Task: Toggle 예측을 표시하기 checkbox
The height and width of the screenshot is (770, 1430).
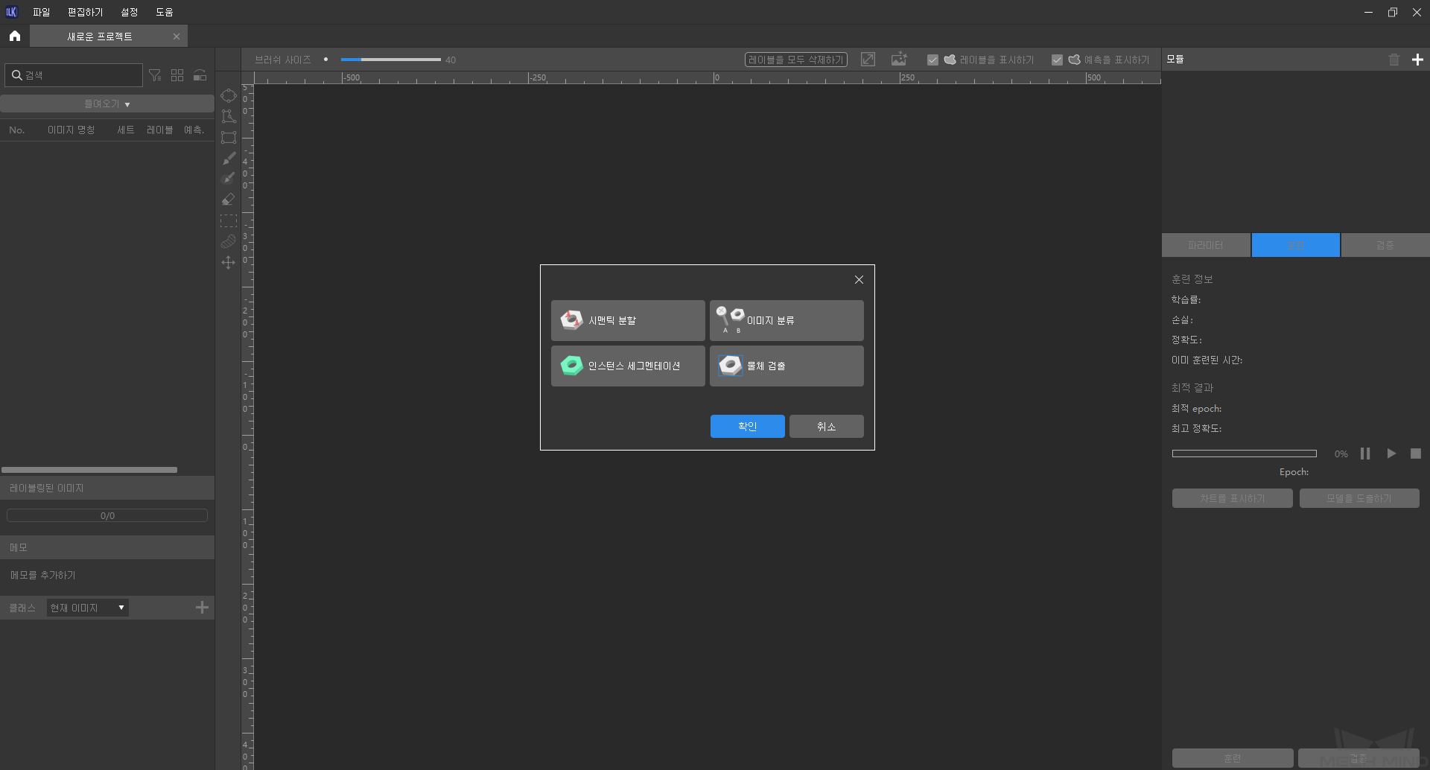Action: coord(1057,60)
